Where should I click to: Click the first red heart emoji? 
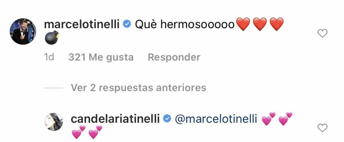coord(244,25)
